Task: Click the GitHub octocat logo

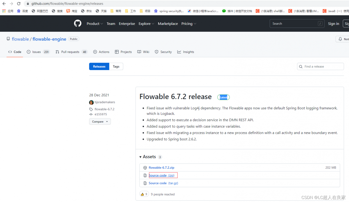Action: (x=78, y=23)
